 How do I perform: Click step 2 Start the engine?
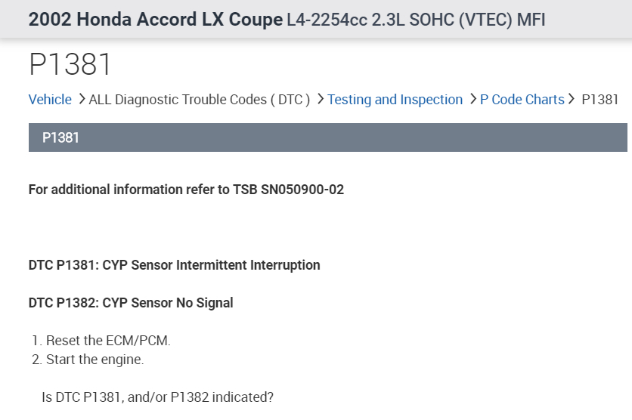(x=94, y=360)
